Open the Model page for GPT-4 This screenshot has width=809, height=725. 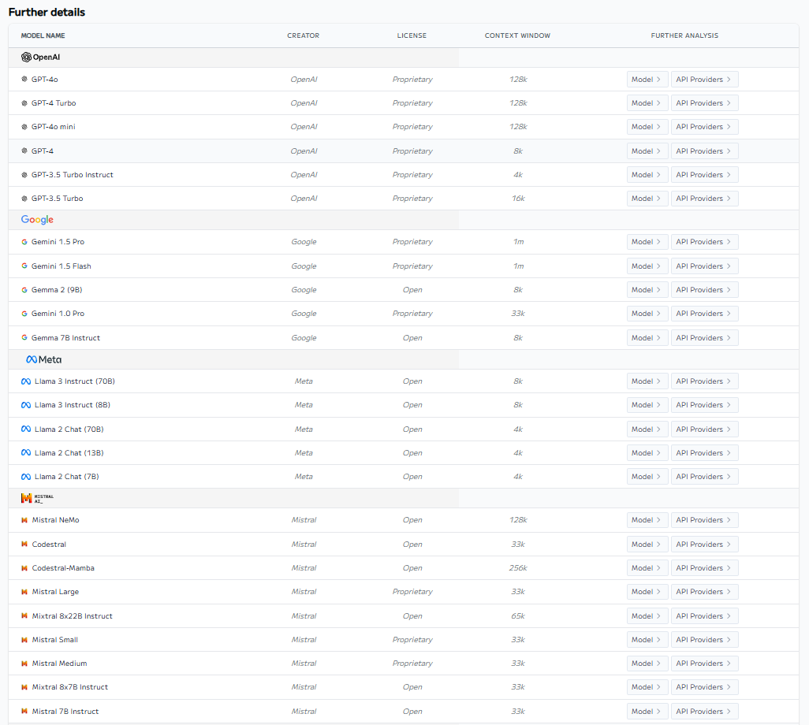(x=647, y=151)
